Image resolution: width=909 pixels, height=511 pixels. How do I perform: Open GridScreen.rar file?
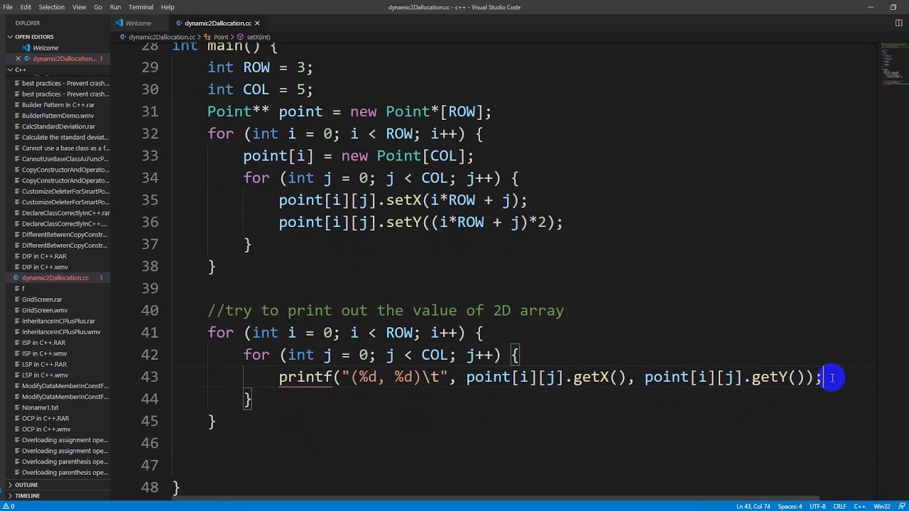pos(42,300)
